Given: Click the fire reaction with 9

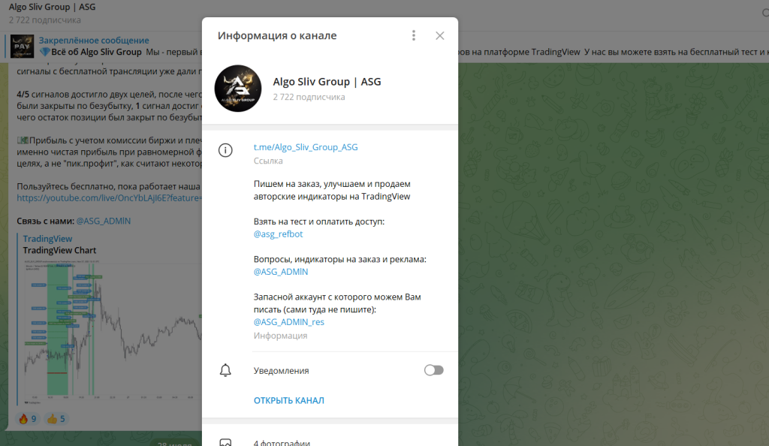Looking at the screenshot, I should tap(28, 418).
